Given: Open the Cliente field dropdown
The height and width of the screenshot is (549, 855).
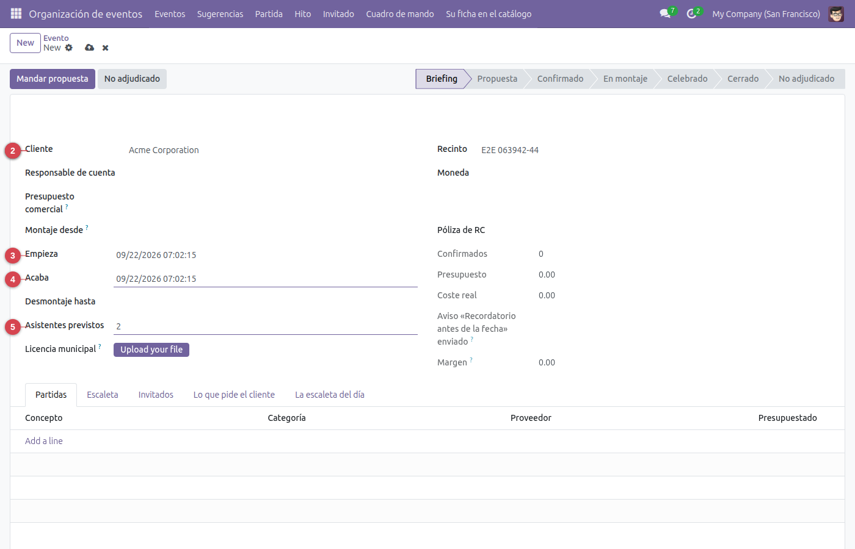Looking at the screenshot, I should point(266,150).
